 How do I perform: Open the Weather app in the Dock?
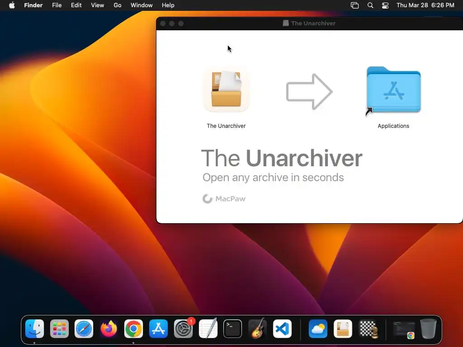318,329
